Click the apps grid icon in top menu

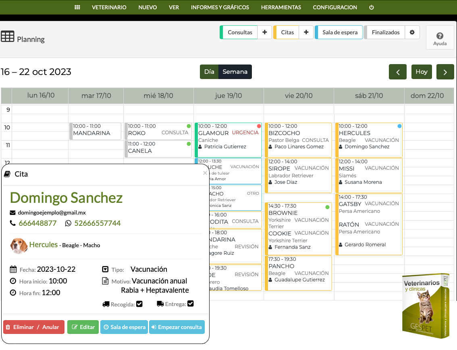tap(77, 7)
